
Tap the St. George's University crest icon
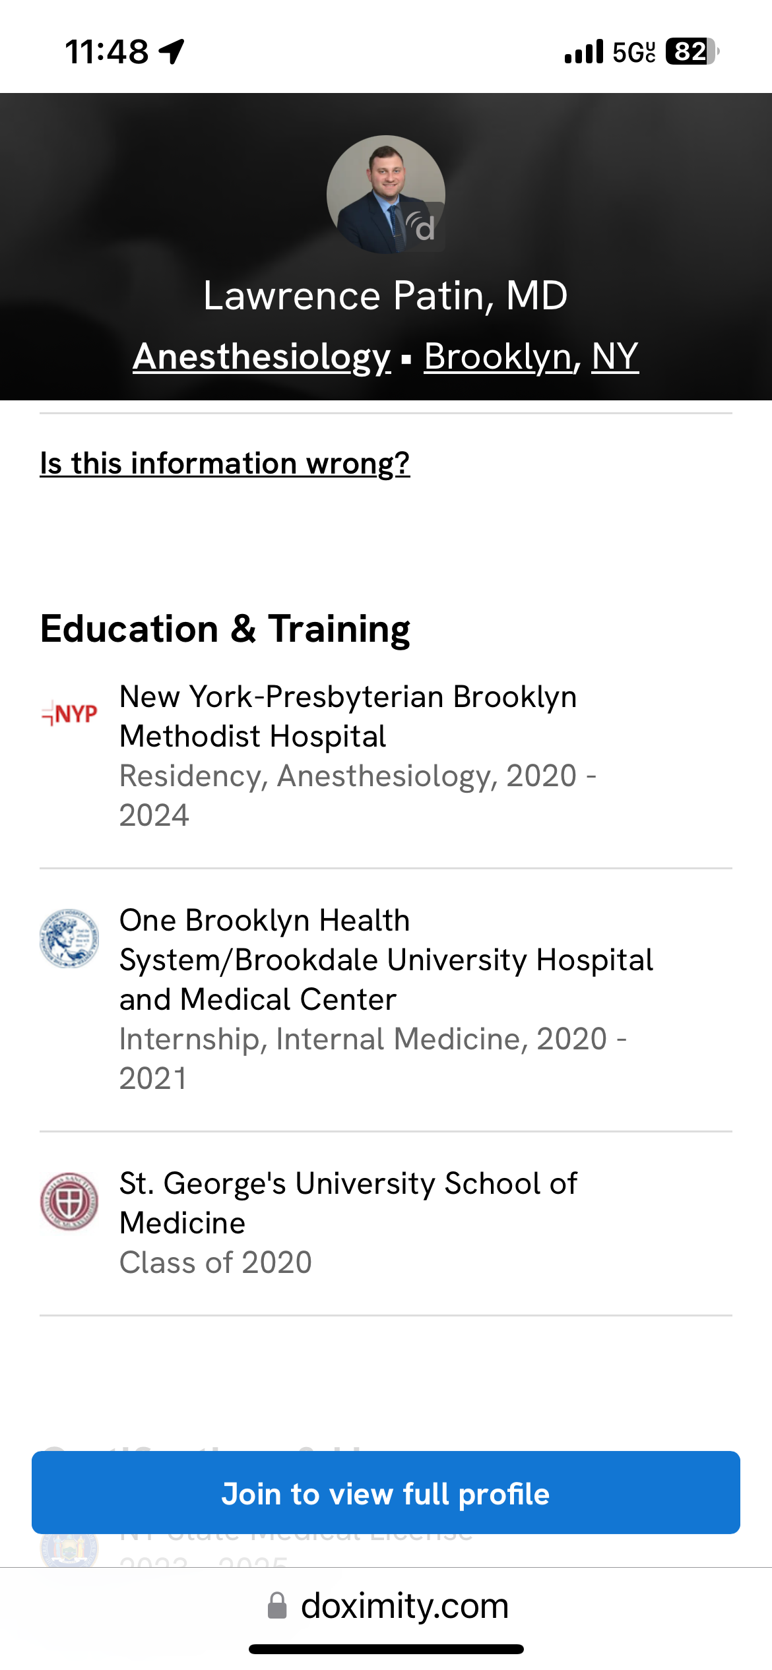(69, 1202)
